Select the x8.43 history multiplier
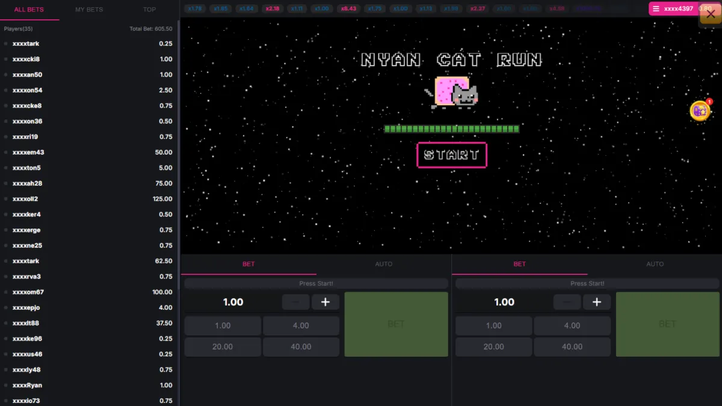Image resolution: width=722 pixels, height=406 pixels. (x=348, y=9)
